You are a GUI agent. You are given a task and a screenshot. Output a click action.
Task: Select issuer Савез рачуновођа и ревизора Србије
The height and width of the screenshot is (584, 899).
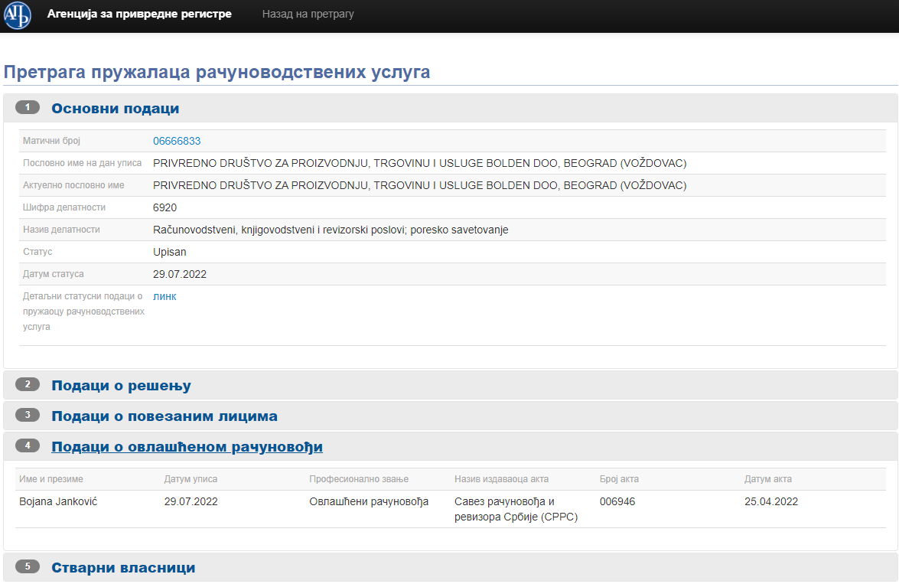coord(516,510)
